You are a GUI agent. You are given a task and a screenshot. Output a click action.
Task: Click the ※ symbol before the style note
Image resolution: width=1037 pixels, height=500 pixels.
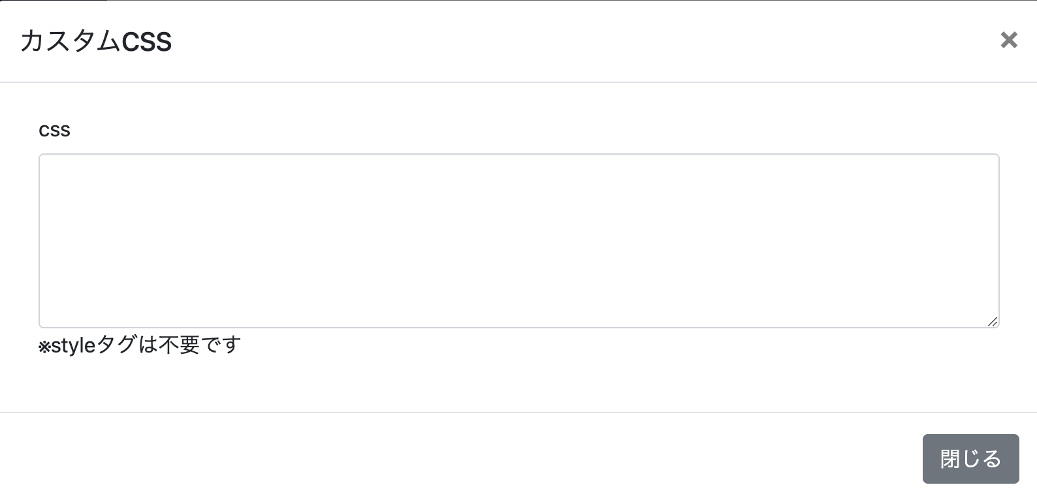coord(44,346)
